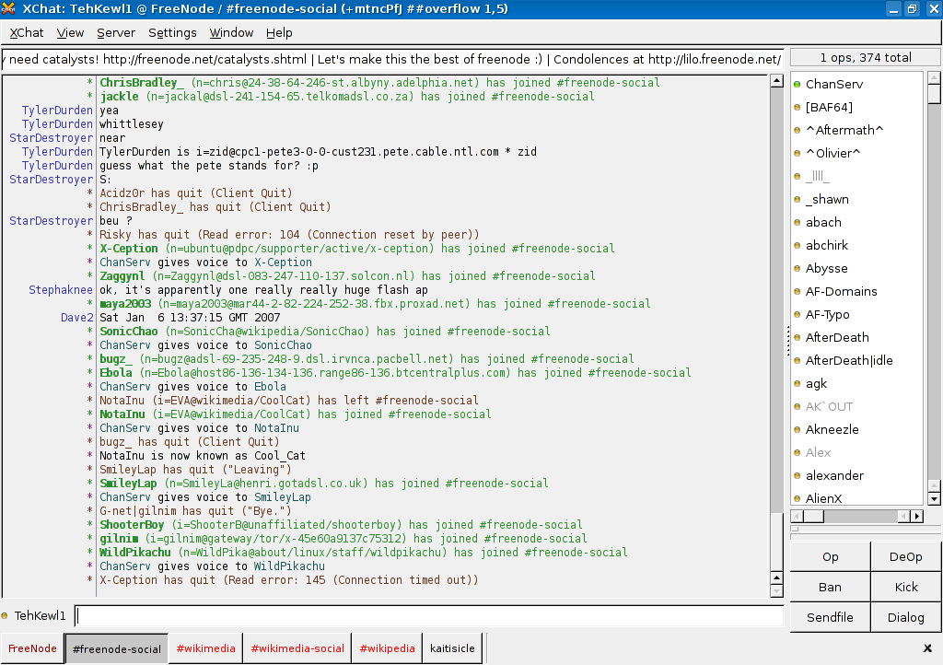Click the TehKewl1 nick button
Screen dimensions: 943x665
tap(40, 615)
